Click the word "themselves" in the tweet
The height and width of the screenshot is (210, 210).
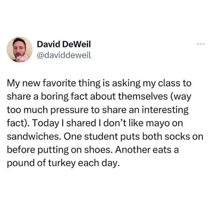click(x=143, y=97)
